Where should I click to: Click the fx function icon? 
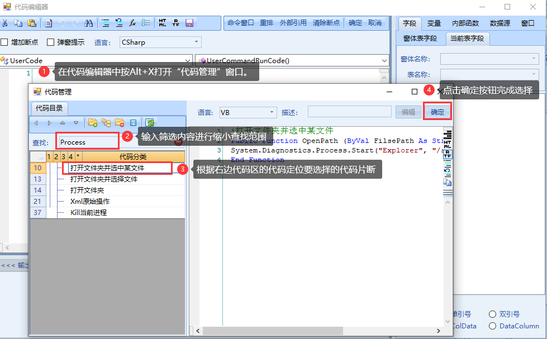click(x=132, y=23)
